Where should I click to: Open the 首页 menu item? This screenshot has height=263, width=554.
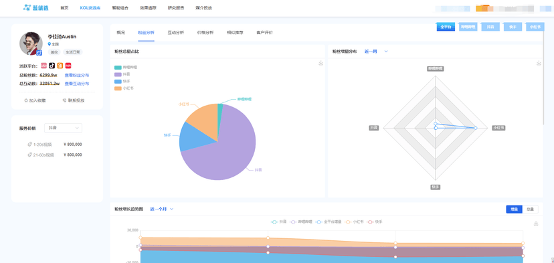64,8
